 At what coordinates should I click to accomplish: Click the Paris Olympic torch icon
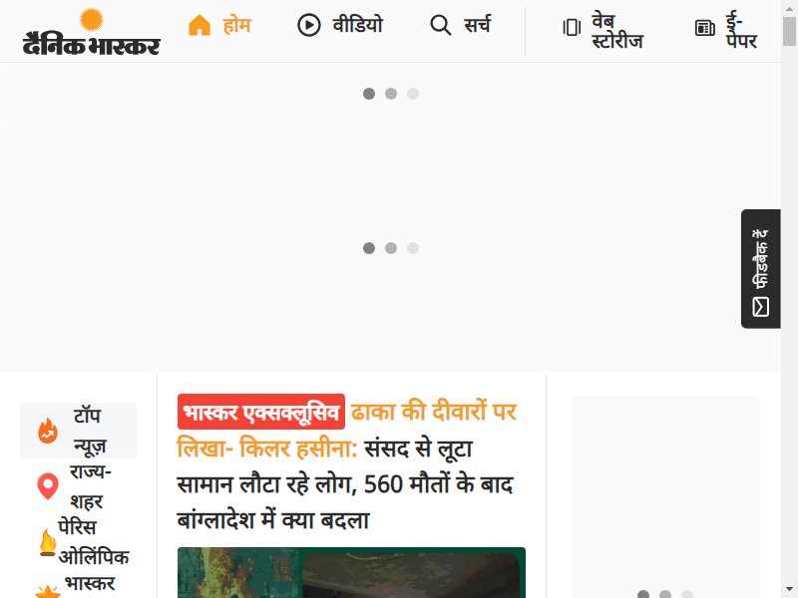[48, 542]
